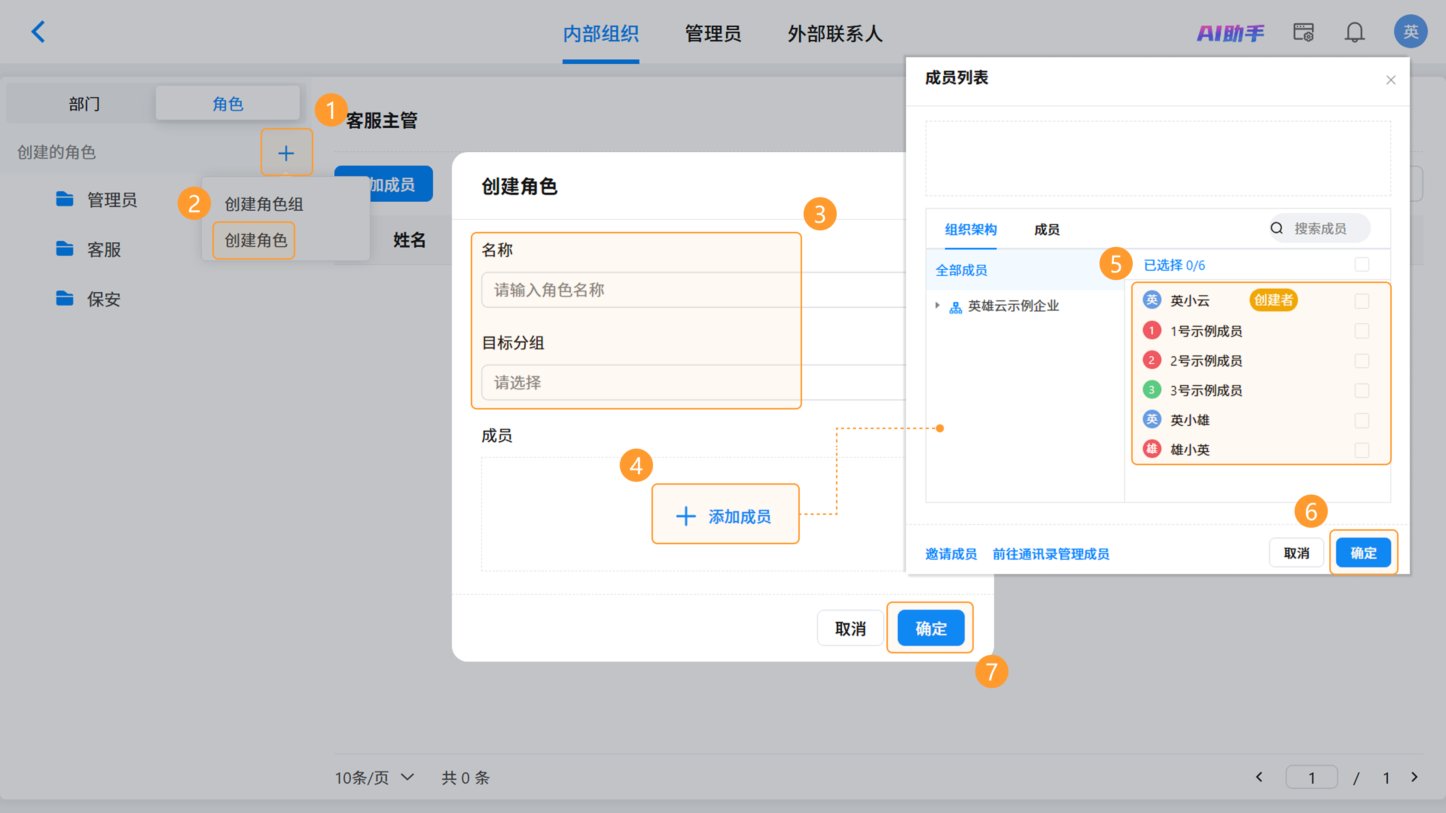Click the 创建者 badge next to 英小云

[1274, 300]
